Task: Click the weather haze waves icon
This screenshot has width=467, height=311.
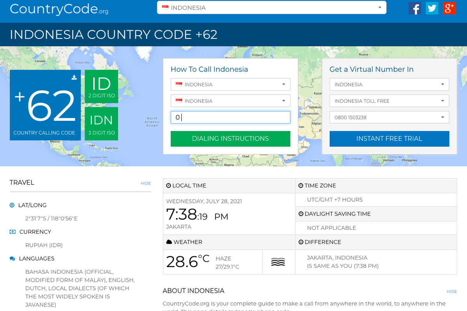Action: (278, 262)
